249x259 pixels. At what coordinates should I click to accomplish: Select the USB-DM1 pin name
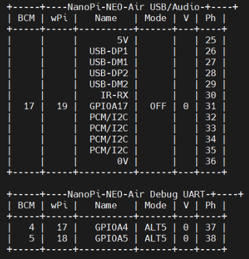point(108,62)
